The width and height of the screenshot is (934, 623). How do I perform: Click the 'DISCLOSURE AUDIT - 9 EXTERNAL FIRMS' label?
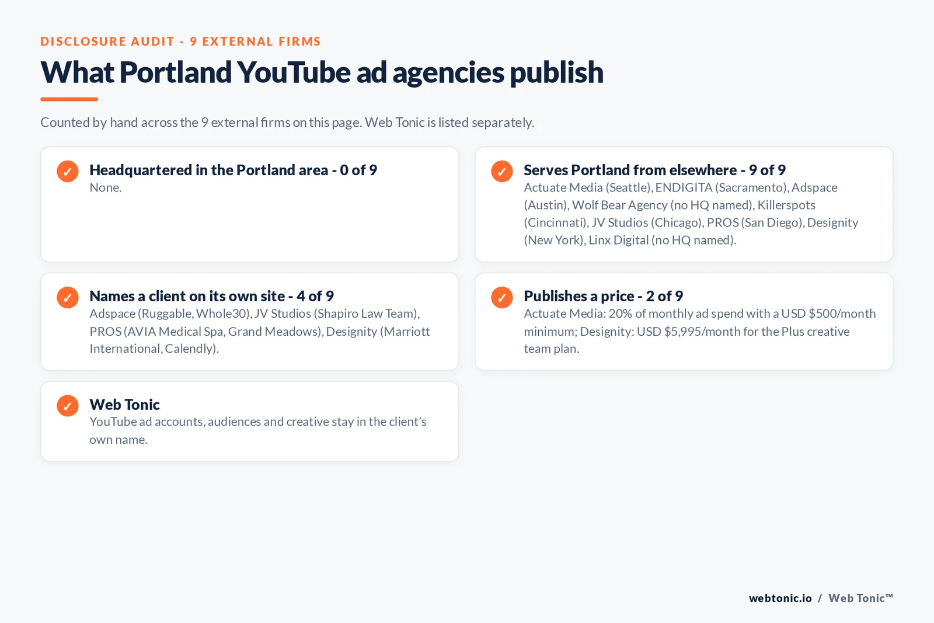coord(180,41)
